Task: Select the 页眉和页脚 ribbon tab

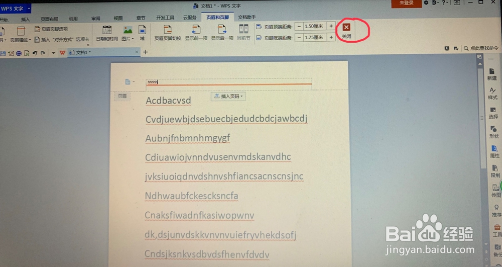Action: pos(218,17)
